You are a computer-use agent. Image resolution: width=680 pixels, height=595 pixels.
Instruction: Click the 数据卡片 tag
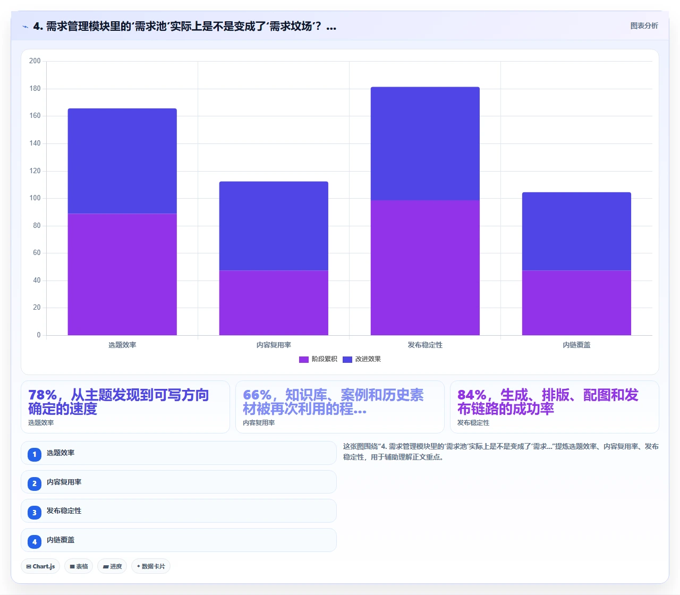pyautogui.click(x=151, y=566)
